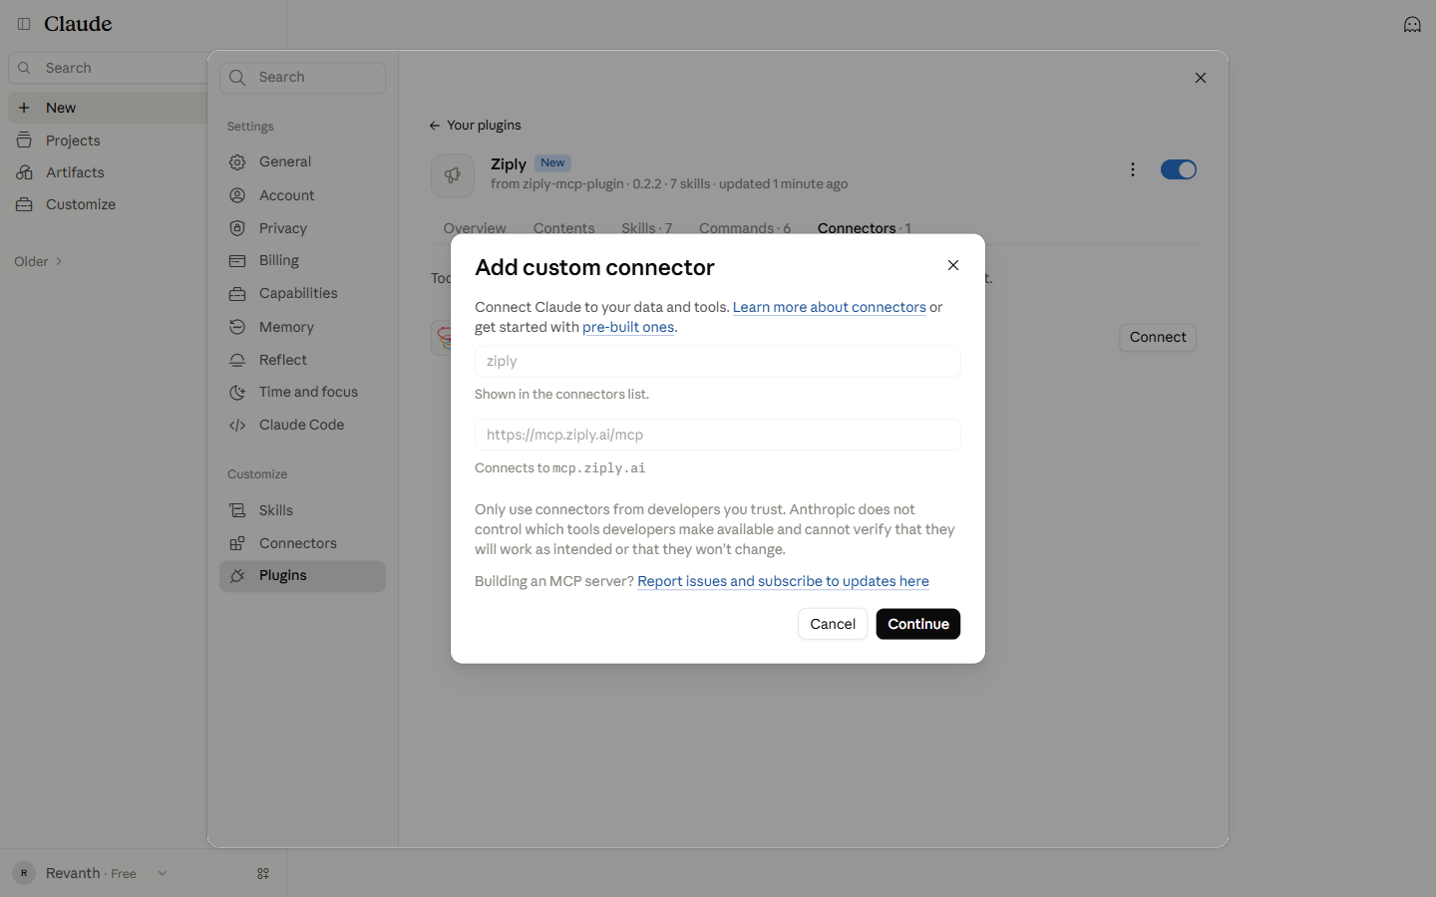
Task: Click the Cancel button
Action: coord(833,624)
